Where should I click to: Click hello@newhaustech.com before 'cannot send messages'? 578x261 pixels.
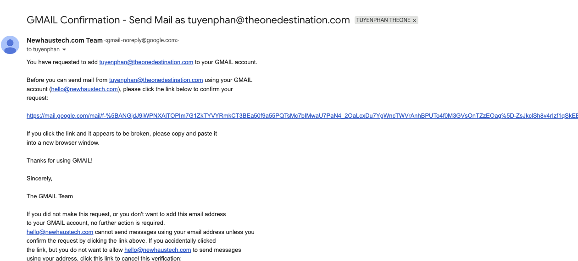click(x=60, y=232)
